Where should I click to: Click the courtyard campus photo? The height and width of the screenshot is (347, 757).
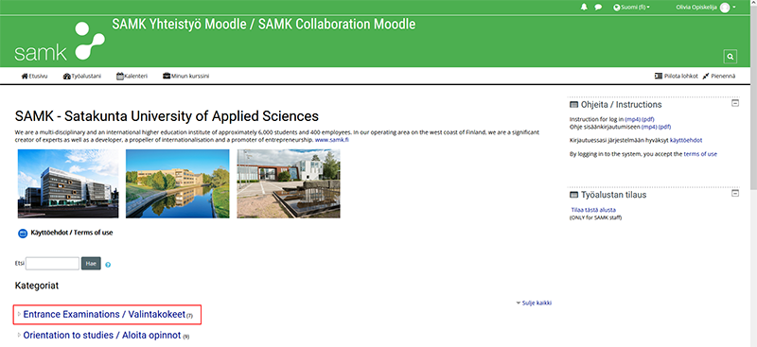pyautogui.click(x=289, y=183)
